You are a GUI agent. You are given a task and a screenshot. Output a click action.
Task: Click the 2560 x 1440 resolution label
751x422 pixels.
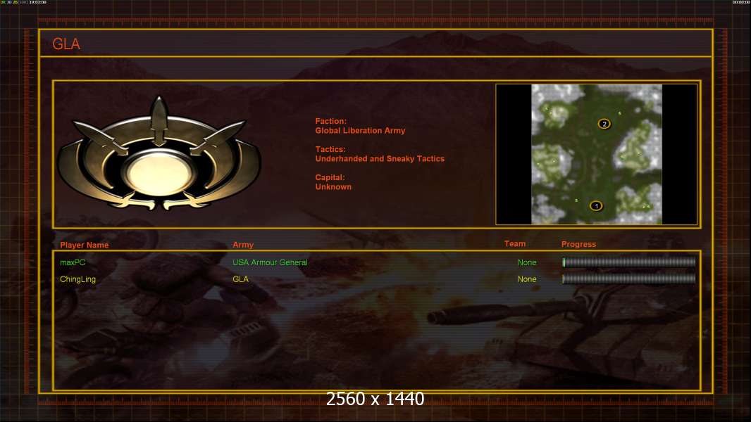[375, 399]
